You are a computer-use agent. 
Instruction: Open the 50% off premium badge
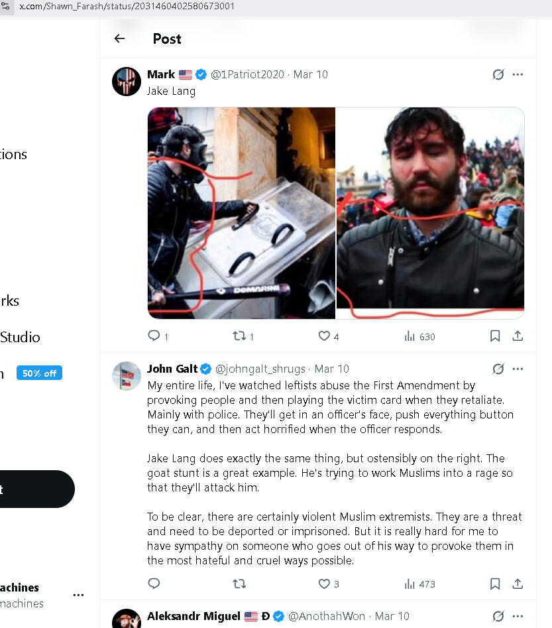39,373
